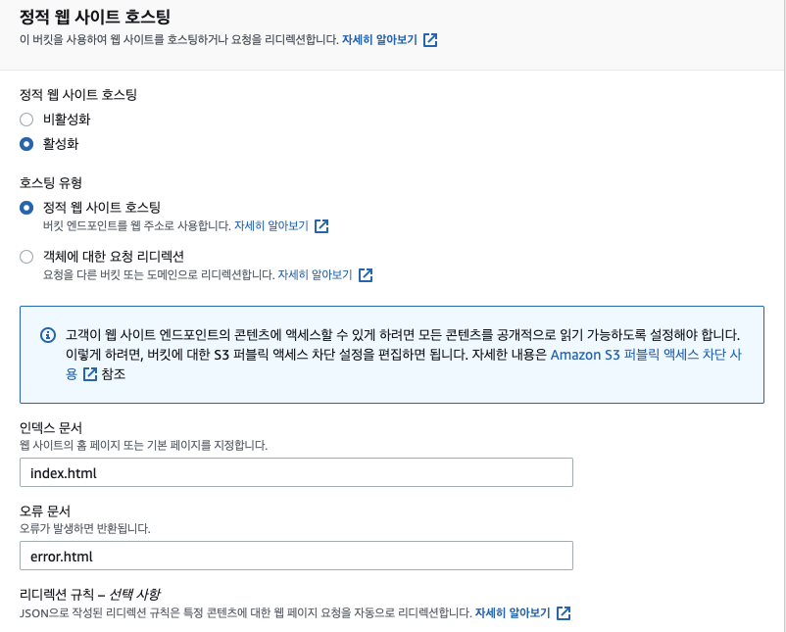The image size is (786, 632).
Task: Select the 활성화 radio button
Action: click(x=27, y=143)
